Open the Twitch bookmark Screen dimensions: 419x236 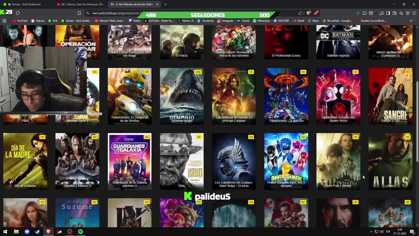[135, 21]
